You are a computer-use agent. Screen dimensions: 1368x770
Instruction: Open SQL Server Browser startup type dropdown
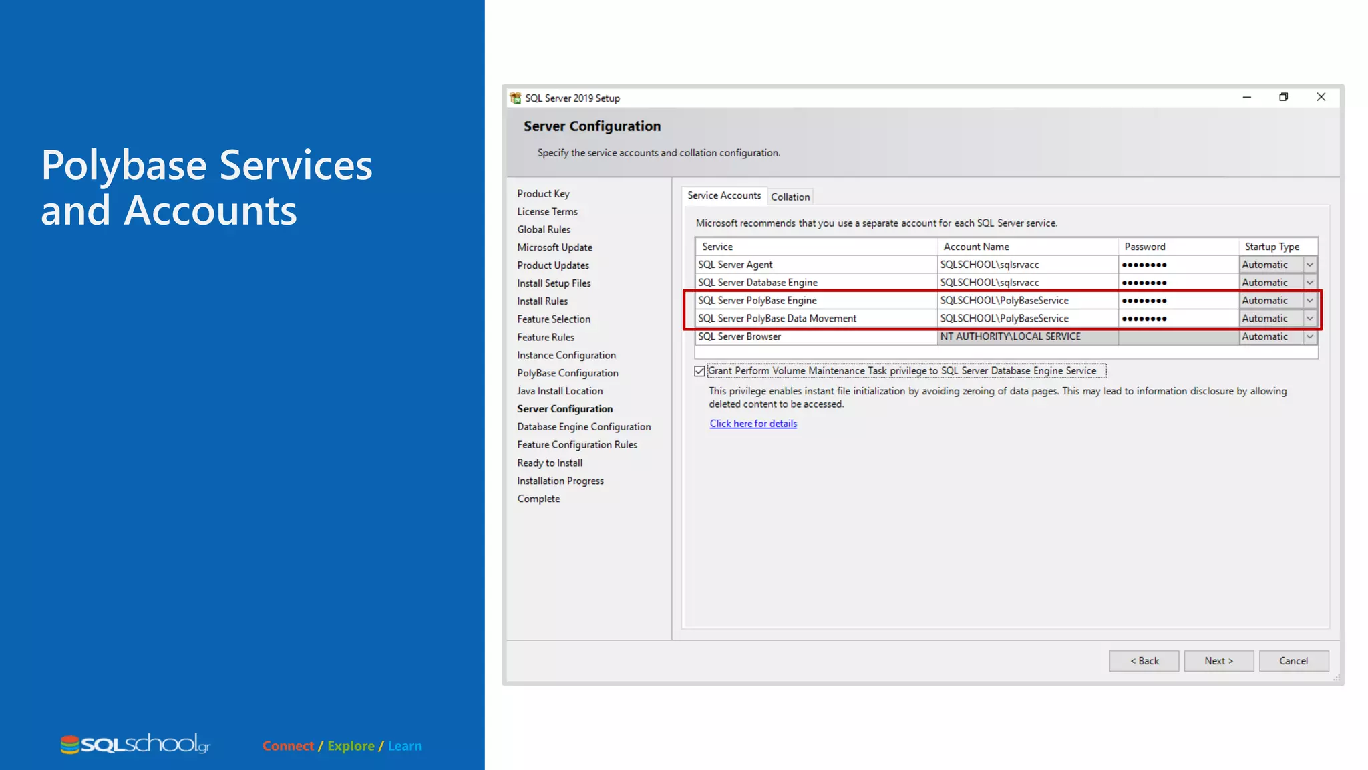[x=1309, y=337]
